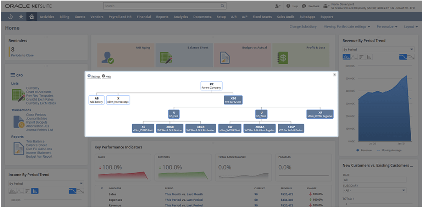
Task: Go to the Home house icon
Action: pos(31,17)
